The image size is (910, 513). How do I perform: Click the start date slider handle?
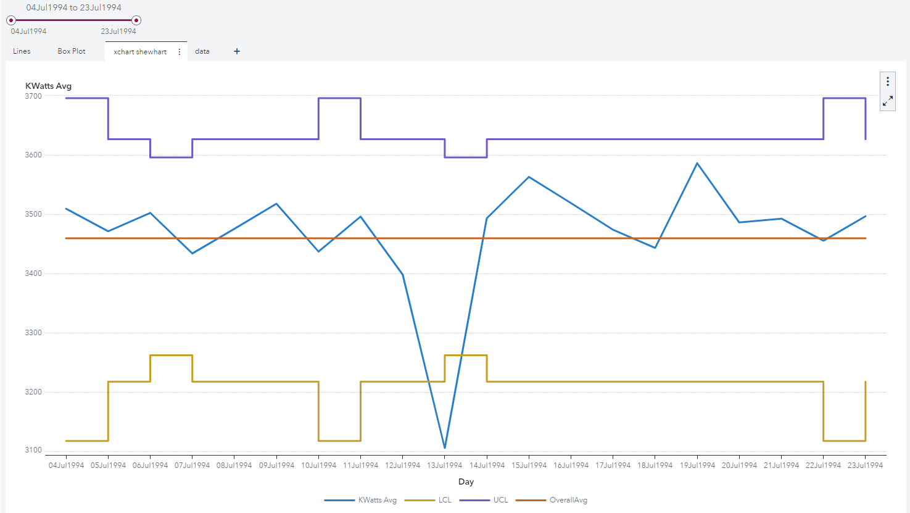click(11, 20)
